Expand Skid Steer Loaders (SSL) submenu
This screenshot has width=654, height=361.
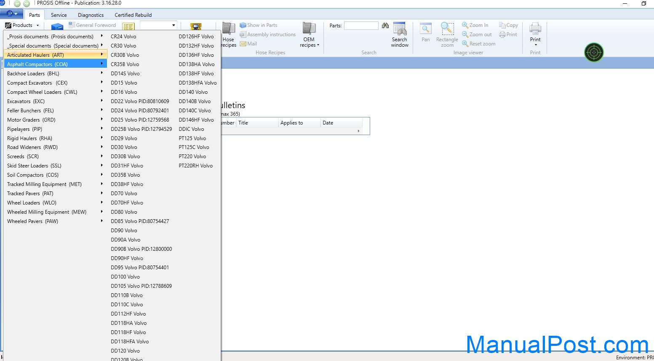click(x=55, y=166)
